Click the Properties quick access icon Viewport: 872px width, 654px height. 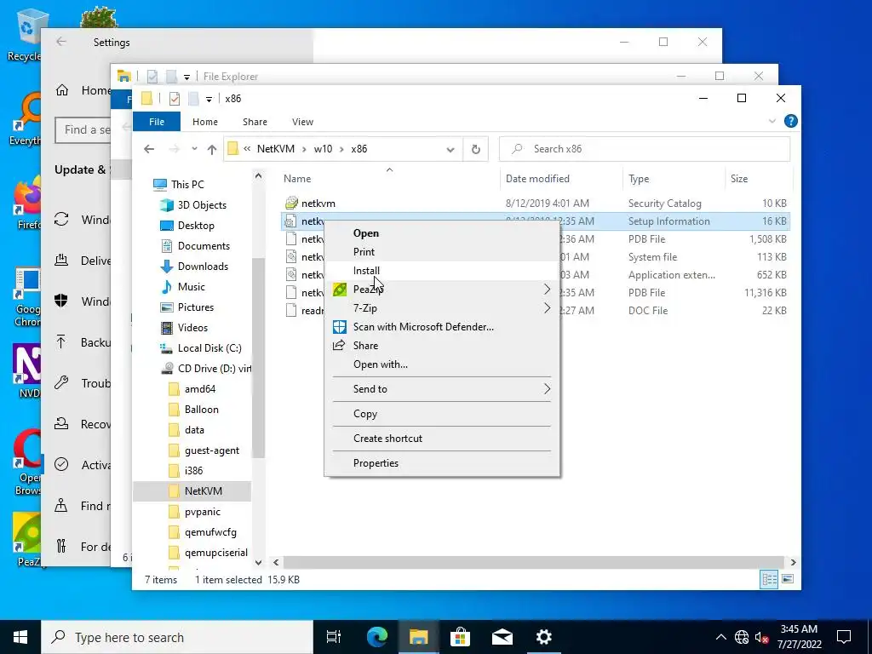tap(174, 99)
